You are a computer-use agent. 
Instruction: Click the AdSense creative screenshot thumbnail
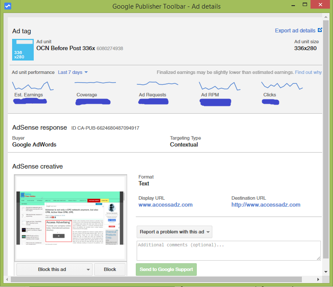pos(70,218)
